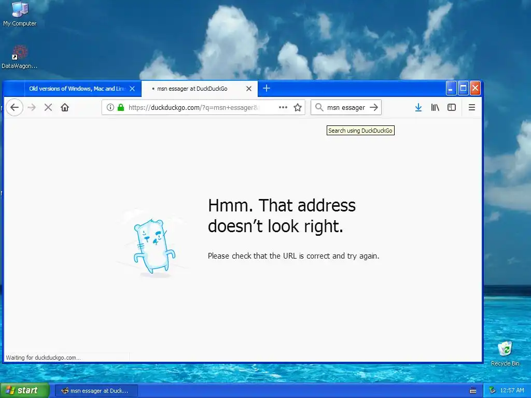This screenshot has width=531, height=398.
Task: Open the page actions three-dot menu
Action: tap(283, 108)
